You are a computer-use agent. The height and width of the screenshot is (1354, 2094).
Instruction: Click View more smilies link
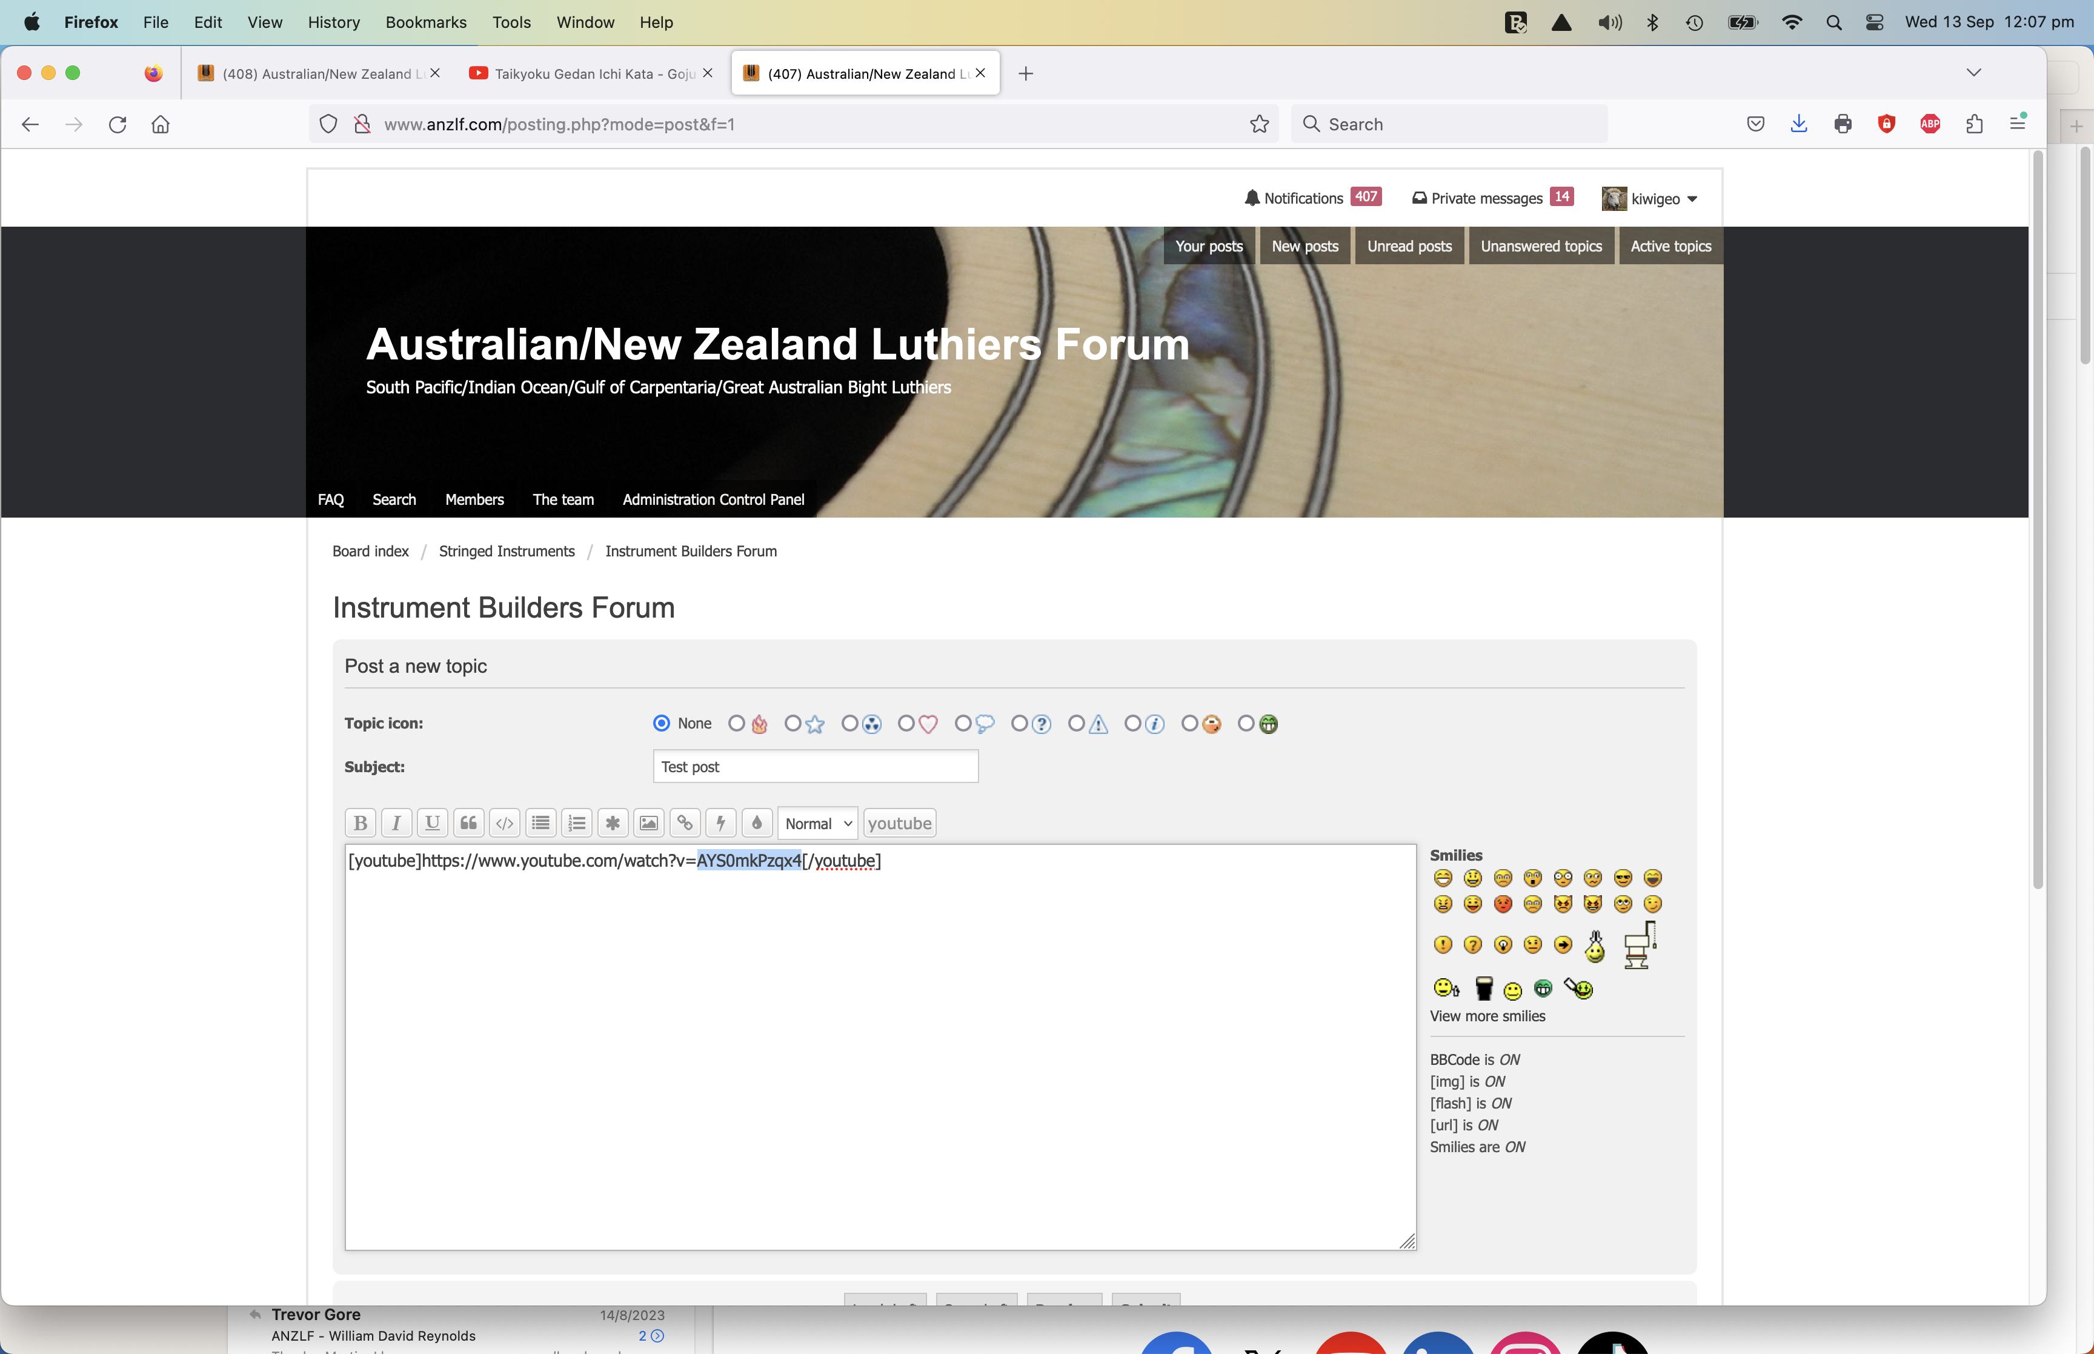[x=1487, y=1016]
